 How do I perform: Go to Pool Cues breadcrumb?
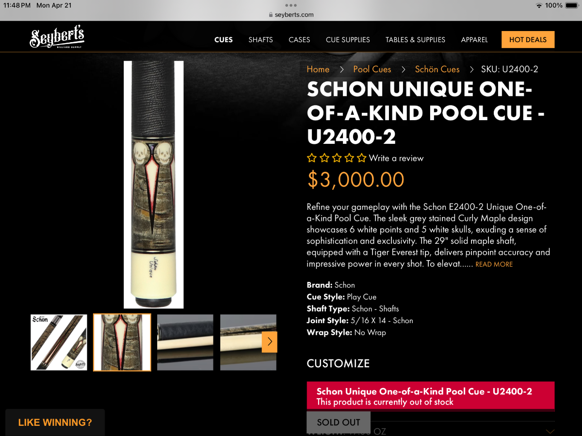click(x=372, y=69)
